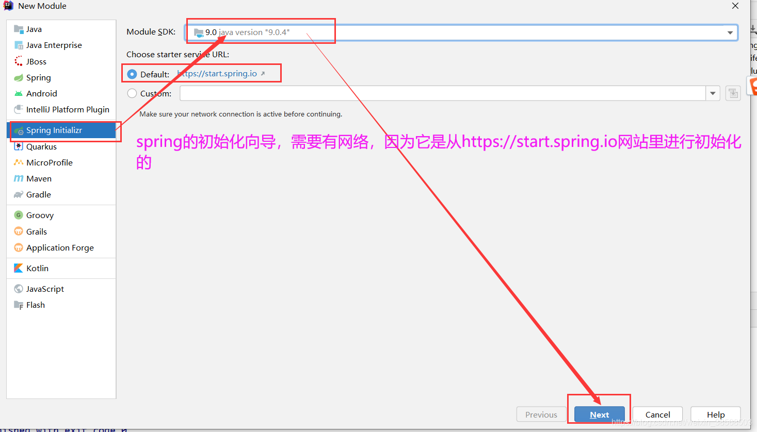The image size is (757, 432).
Task: Select Java Enterprise module type
Action: point(61,45)
